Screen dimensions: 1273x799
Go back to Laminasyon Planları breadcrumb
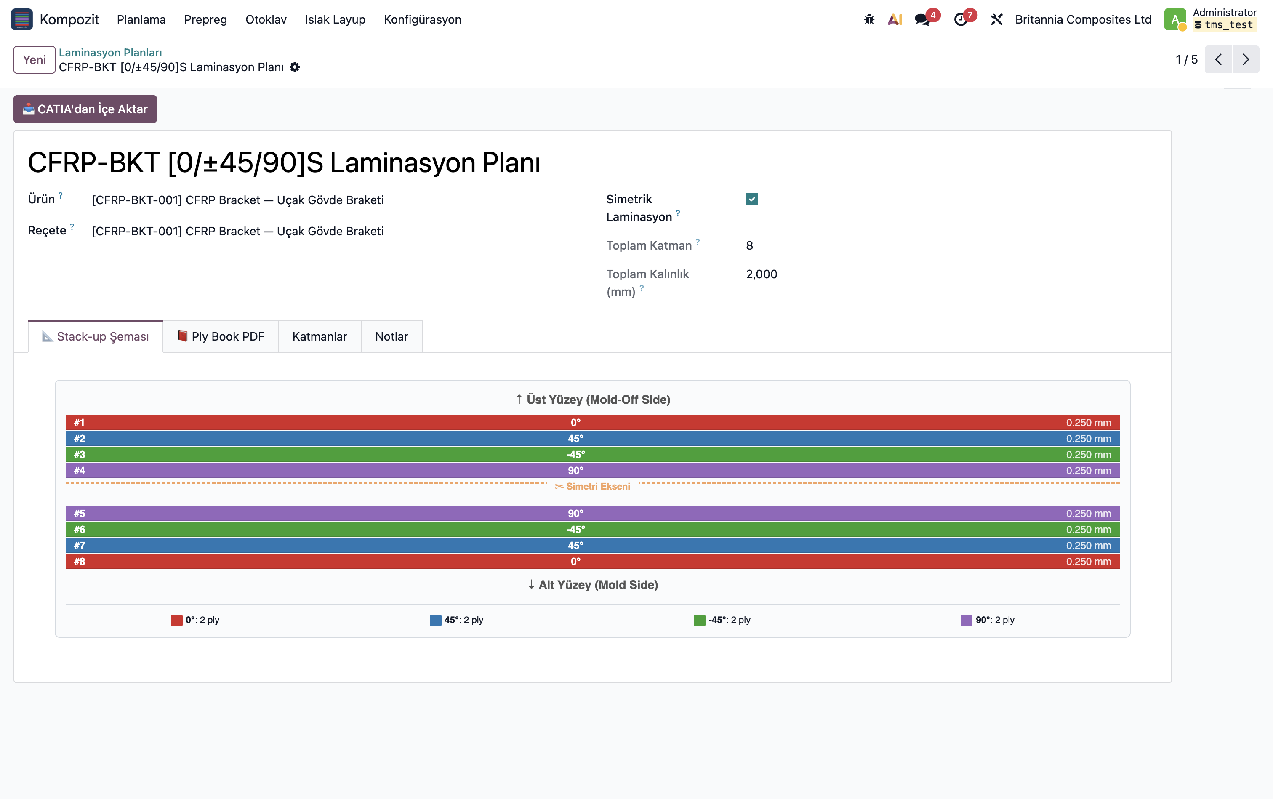click(x=110, y=52)
